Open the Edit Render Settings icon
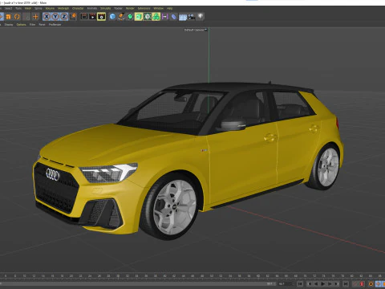Viewport: 385px width, 289px height. [x=101, y=17]
